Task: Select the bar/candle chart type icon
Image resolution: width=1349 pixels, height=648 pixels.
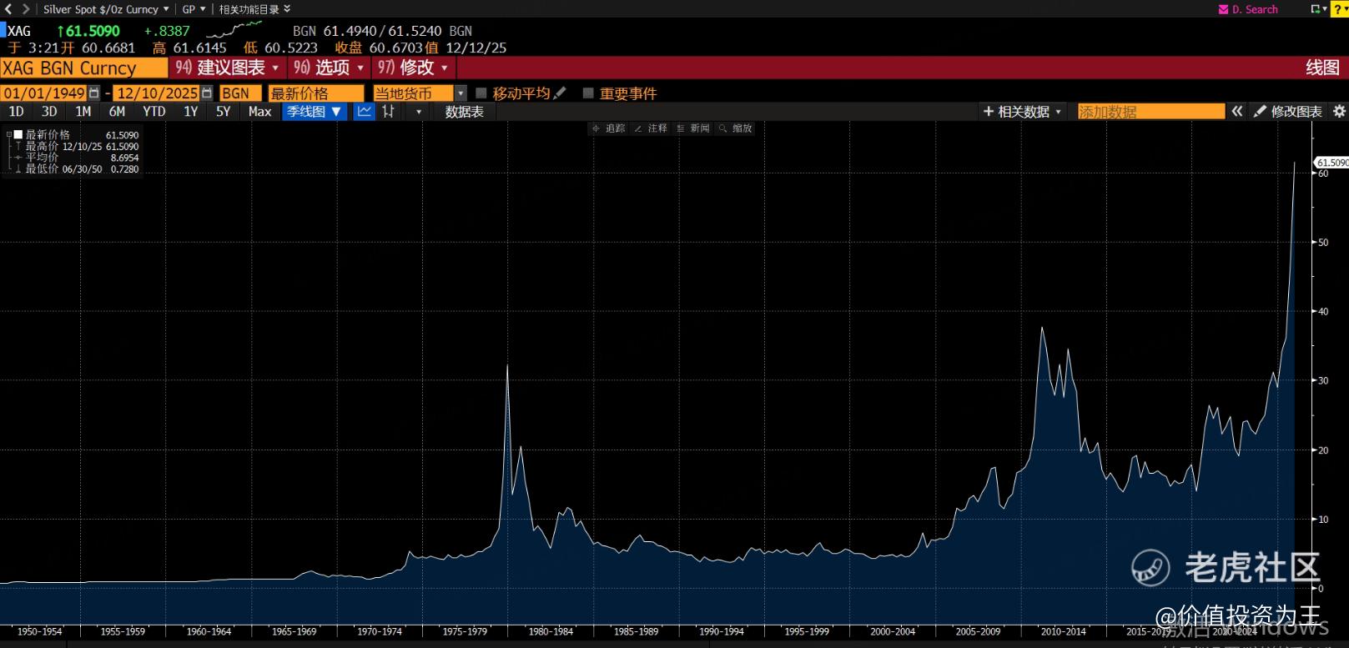Action: click(x=388, y=112)
